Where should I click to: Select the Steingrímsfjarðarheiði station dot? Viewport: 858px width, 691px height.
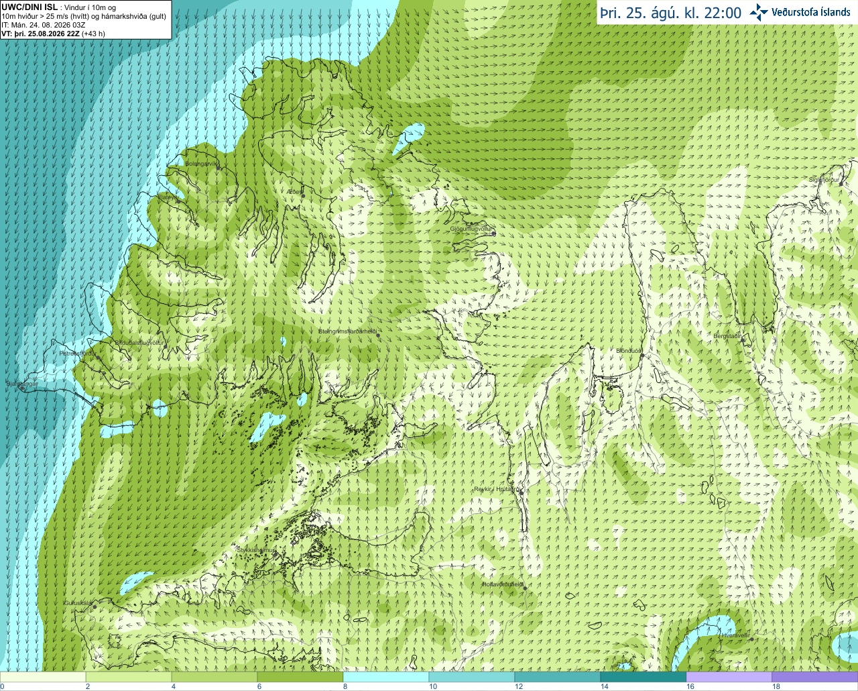(x=379, y=335)
